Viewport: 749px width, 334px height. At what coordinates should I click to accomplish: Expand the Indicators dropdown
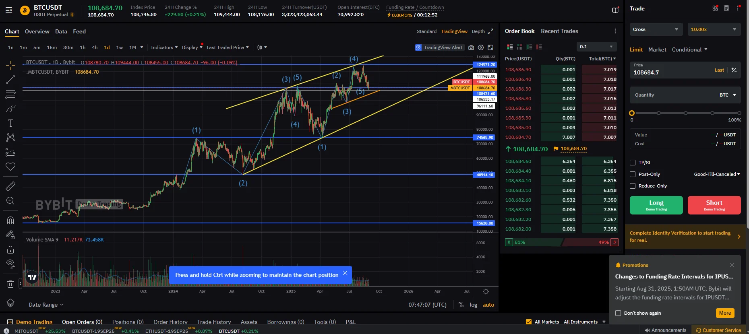click(x=164, y=47)
